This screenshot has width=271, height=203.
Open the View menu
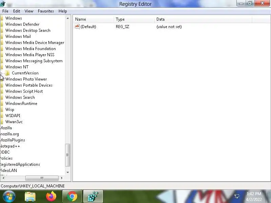[x=29, y=11]
